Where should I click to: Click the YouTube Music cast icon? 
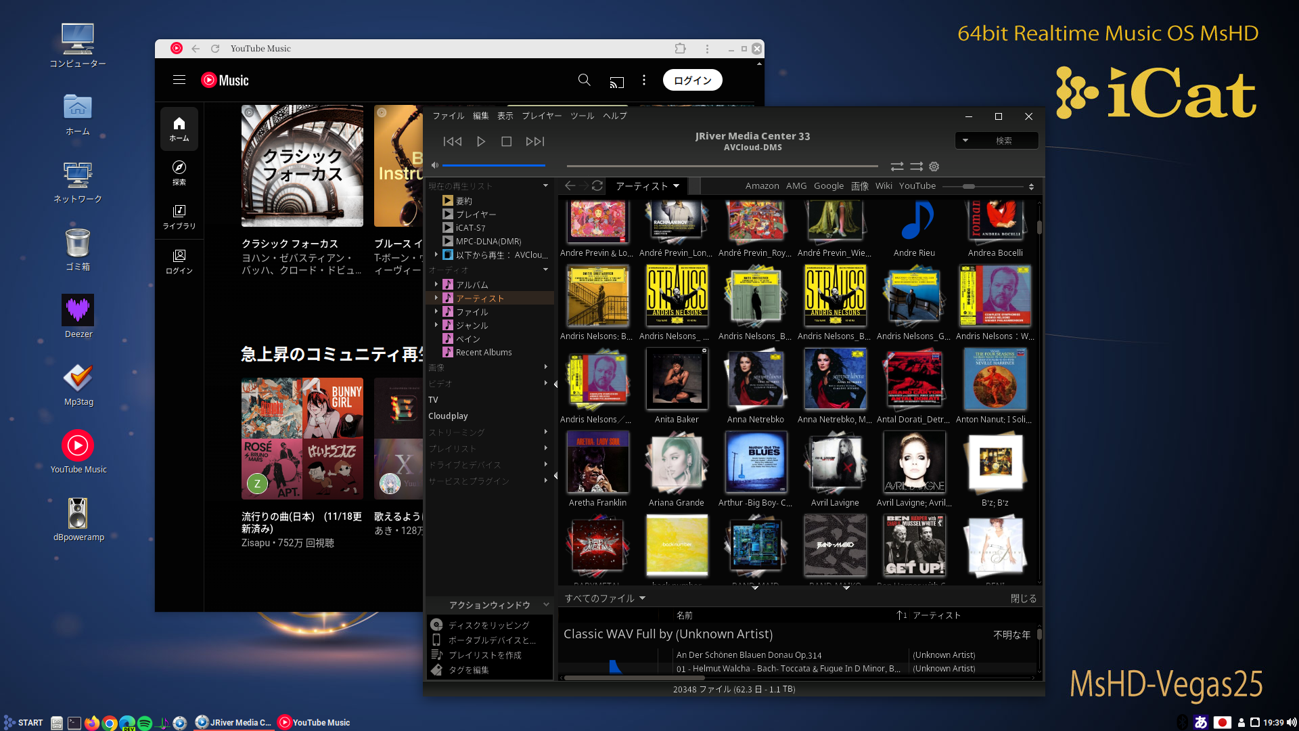pyautogui.click(x=616, y=81)
